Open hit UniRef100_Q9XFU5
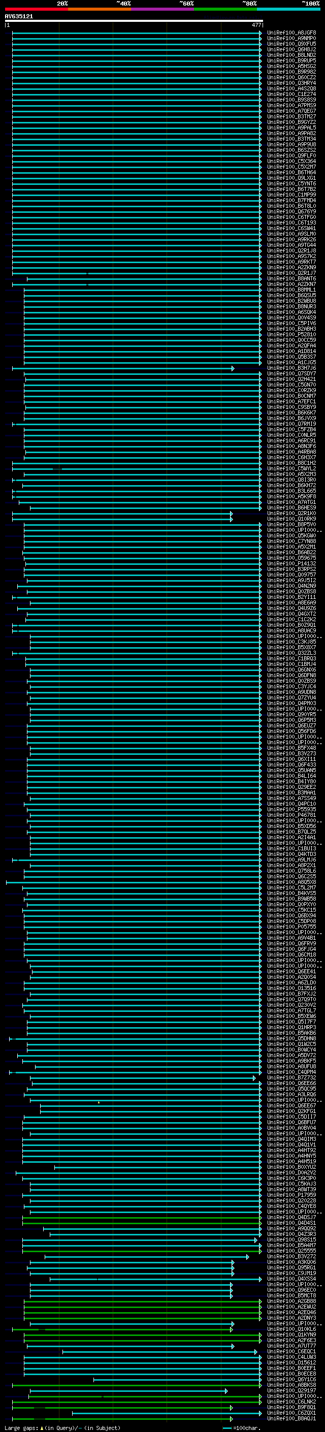The image size is (325, 1432). click(x=291, y=44)
